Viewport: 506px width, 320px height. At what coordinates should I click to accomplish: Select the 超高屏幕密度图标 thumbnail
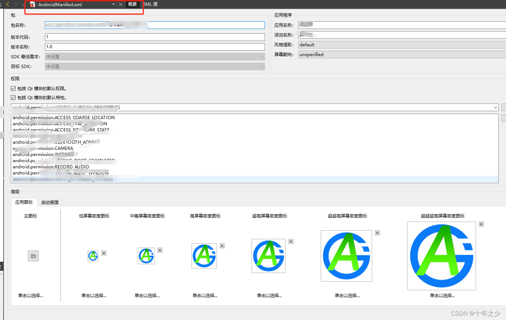pos(269,256)
